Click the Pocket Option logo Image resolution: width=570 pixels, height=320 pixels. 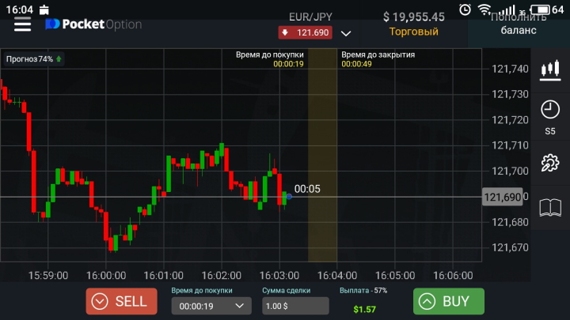pos(93,24)
